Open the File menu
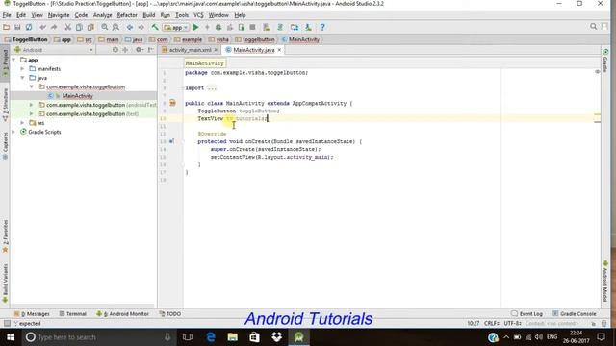 pyautogui.click(x=7, y=15)
